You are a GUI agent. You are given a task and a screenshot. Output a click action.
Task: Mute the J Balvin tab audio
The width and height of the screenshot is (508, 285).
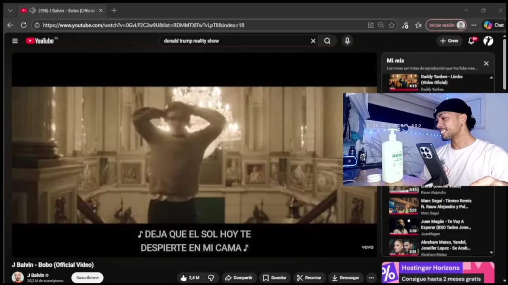tap(32, 10)
